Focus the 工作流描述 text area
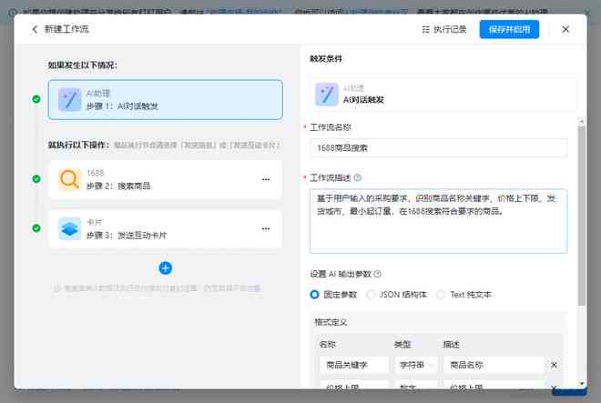601x403 pixels. (439, 221)
